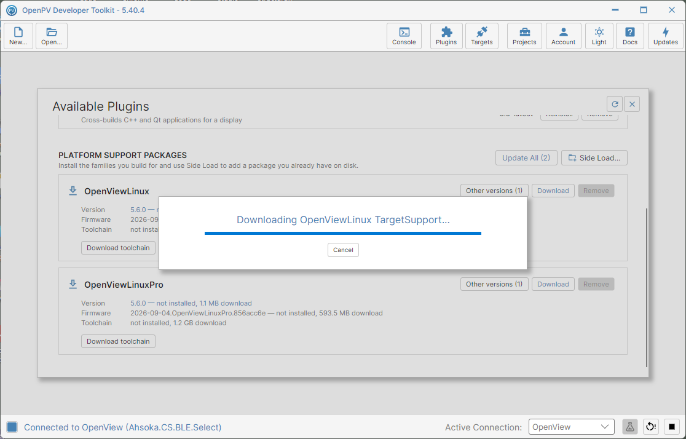Screen dimensions: 686x439
Task: Open the Plugins puzzle-piece toolbar item
Action: click(446, 36)
